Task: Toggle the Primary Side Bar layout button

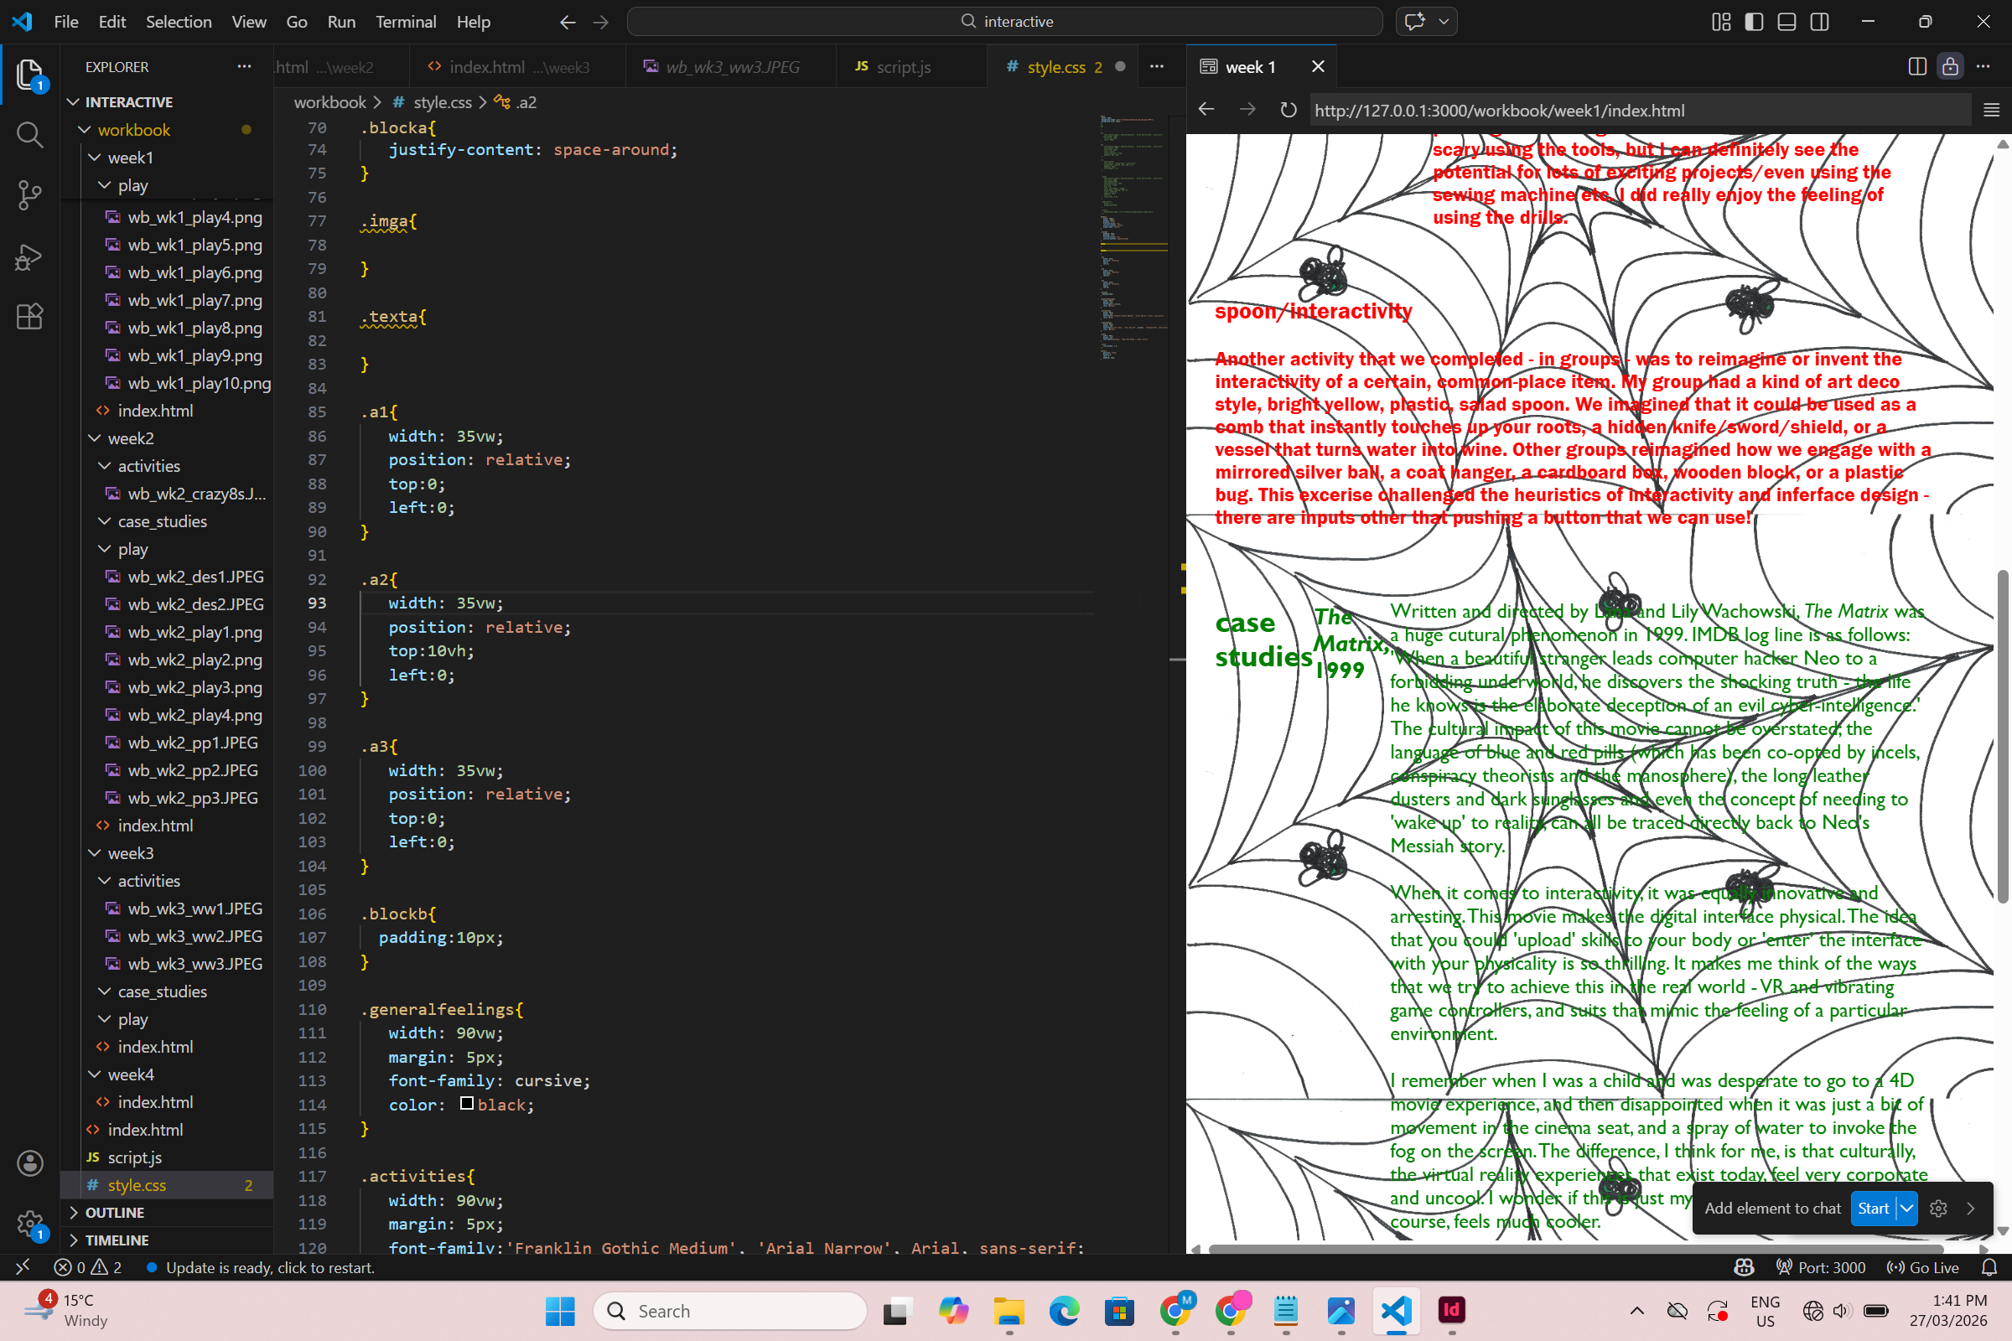Action: click(x=1754, y=22)
